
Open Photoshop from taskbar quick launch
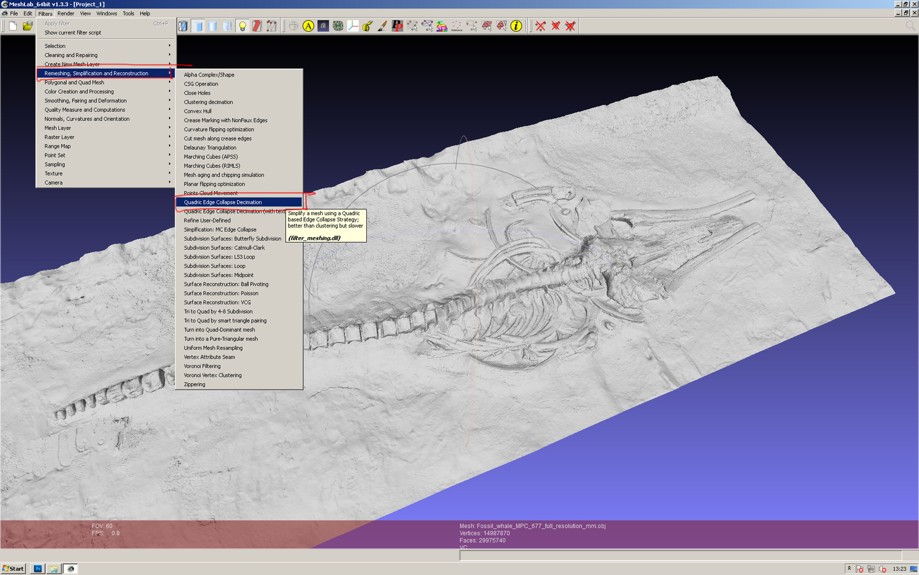point(38,569)
